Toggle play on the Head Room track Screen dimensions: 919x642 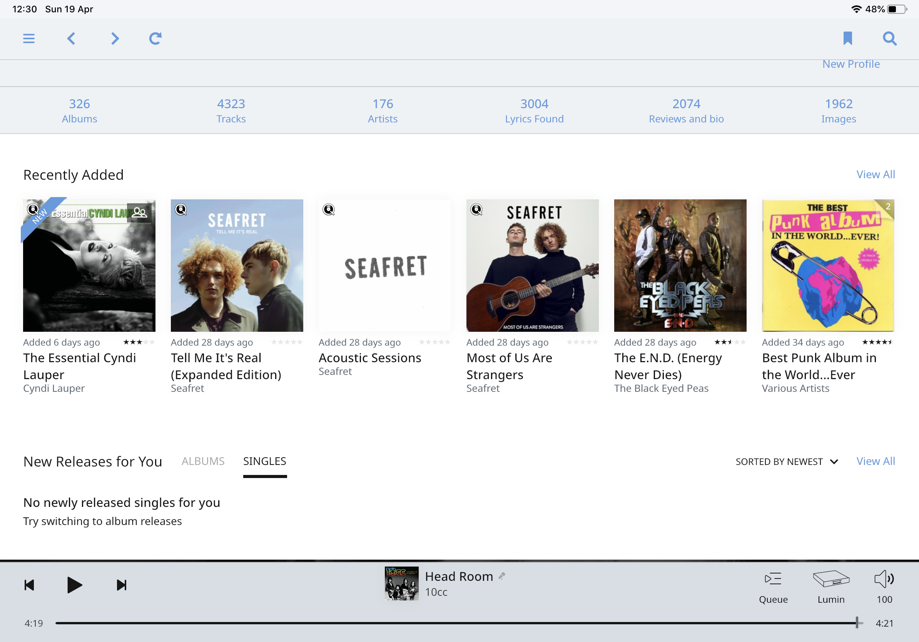(74, 585)
